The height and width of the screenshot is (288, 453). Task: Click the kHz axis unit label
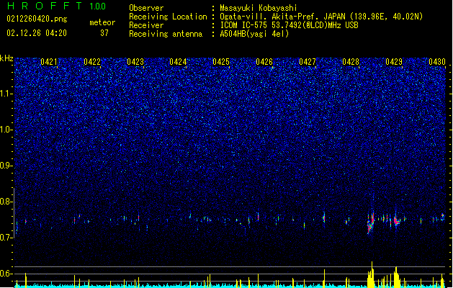coord(6,58)
